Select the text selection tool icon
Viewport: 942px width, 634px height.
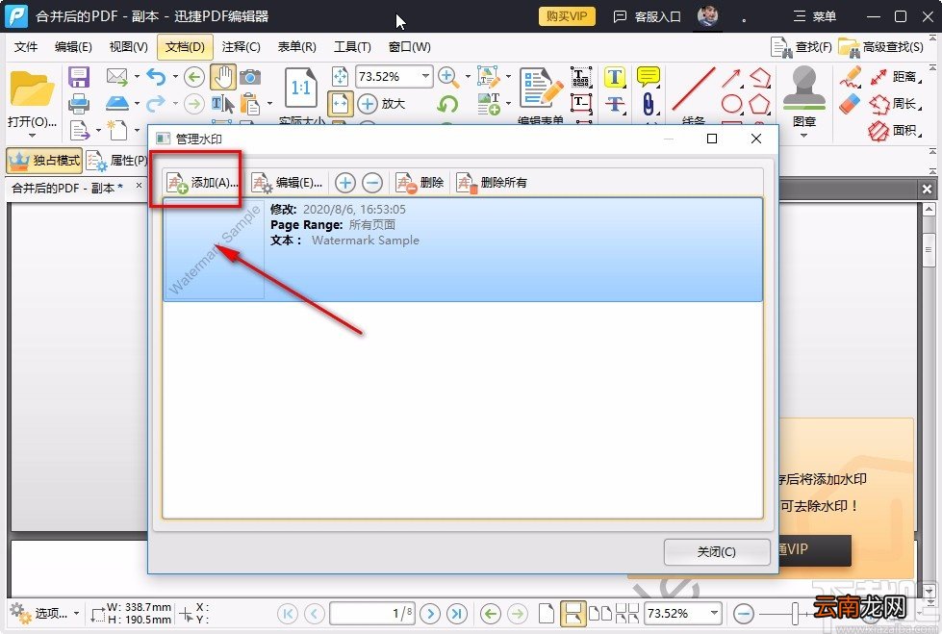point(222,104)
